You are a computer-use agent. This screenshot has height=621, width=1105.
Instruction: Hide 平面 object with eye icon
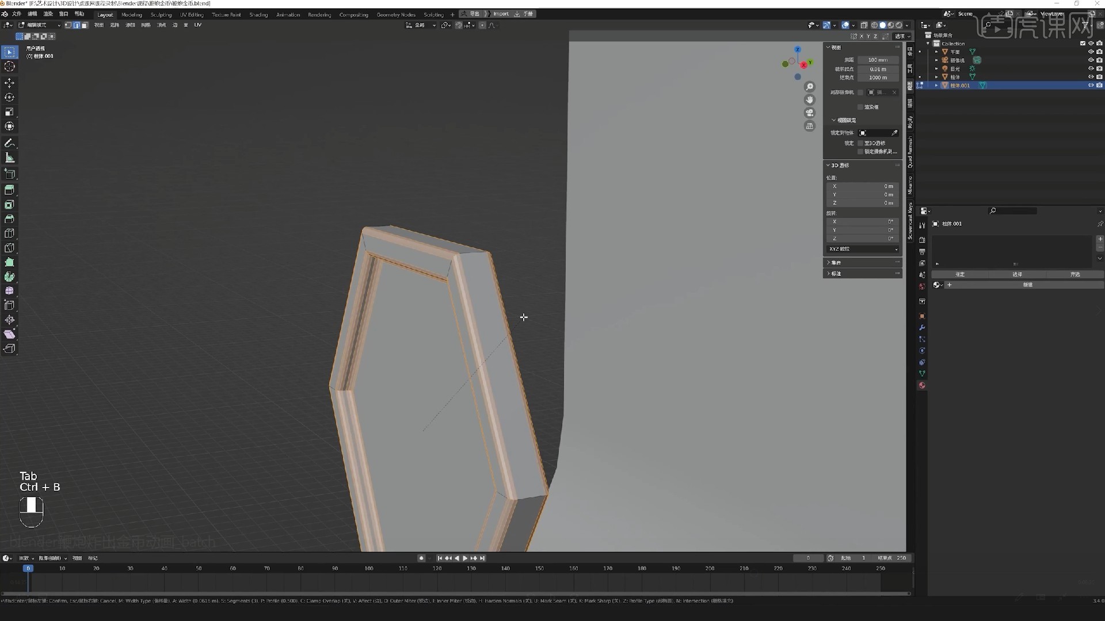pyautogui.click(x=1091, y=52)
